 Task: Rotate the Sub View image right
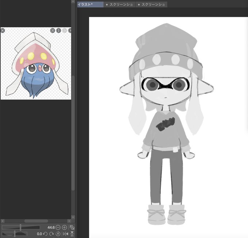[51, 234]
